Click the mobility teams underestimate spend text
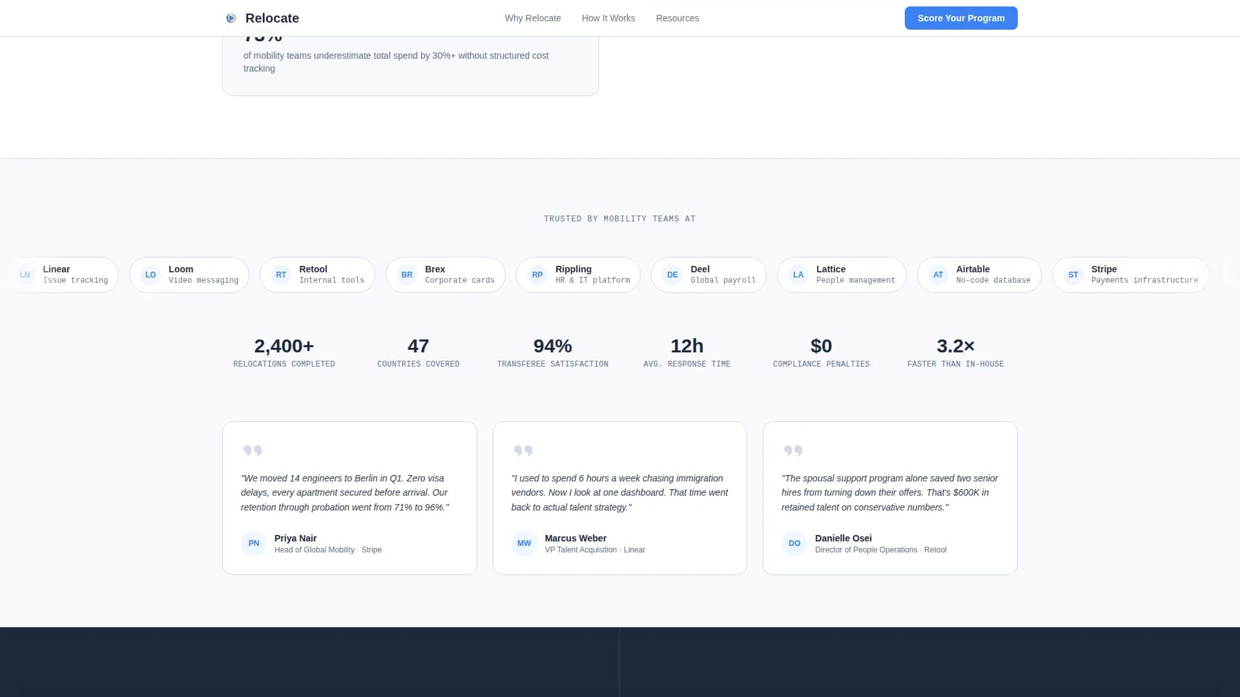1240x697 pixels. click(396, 62)
